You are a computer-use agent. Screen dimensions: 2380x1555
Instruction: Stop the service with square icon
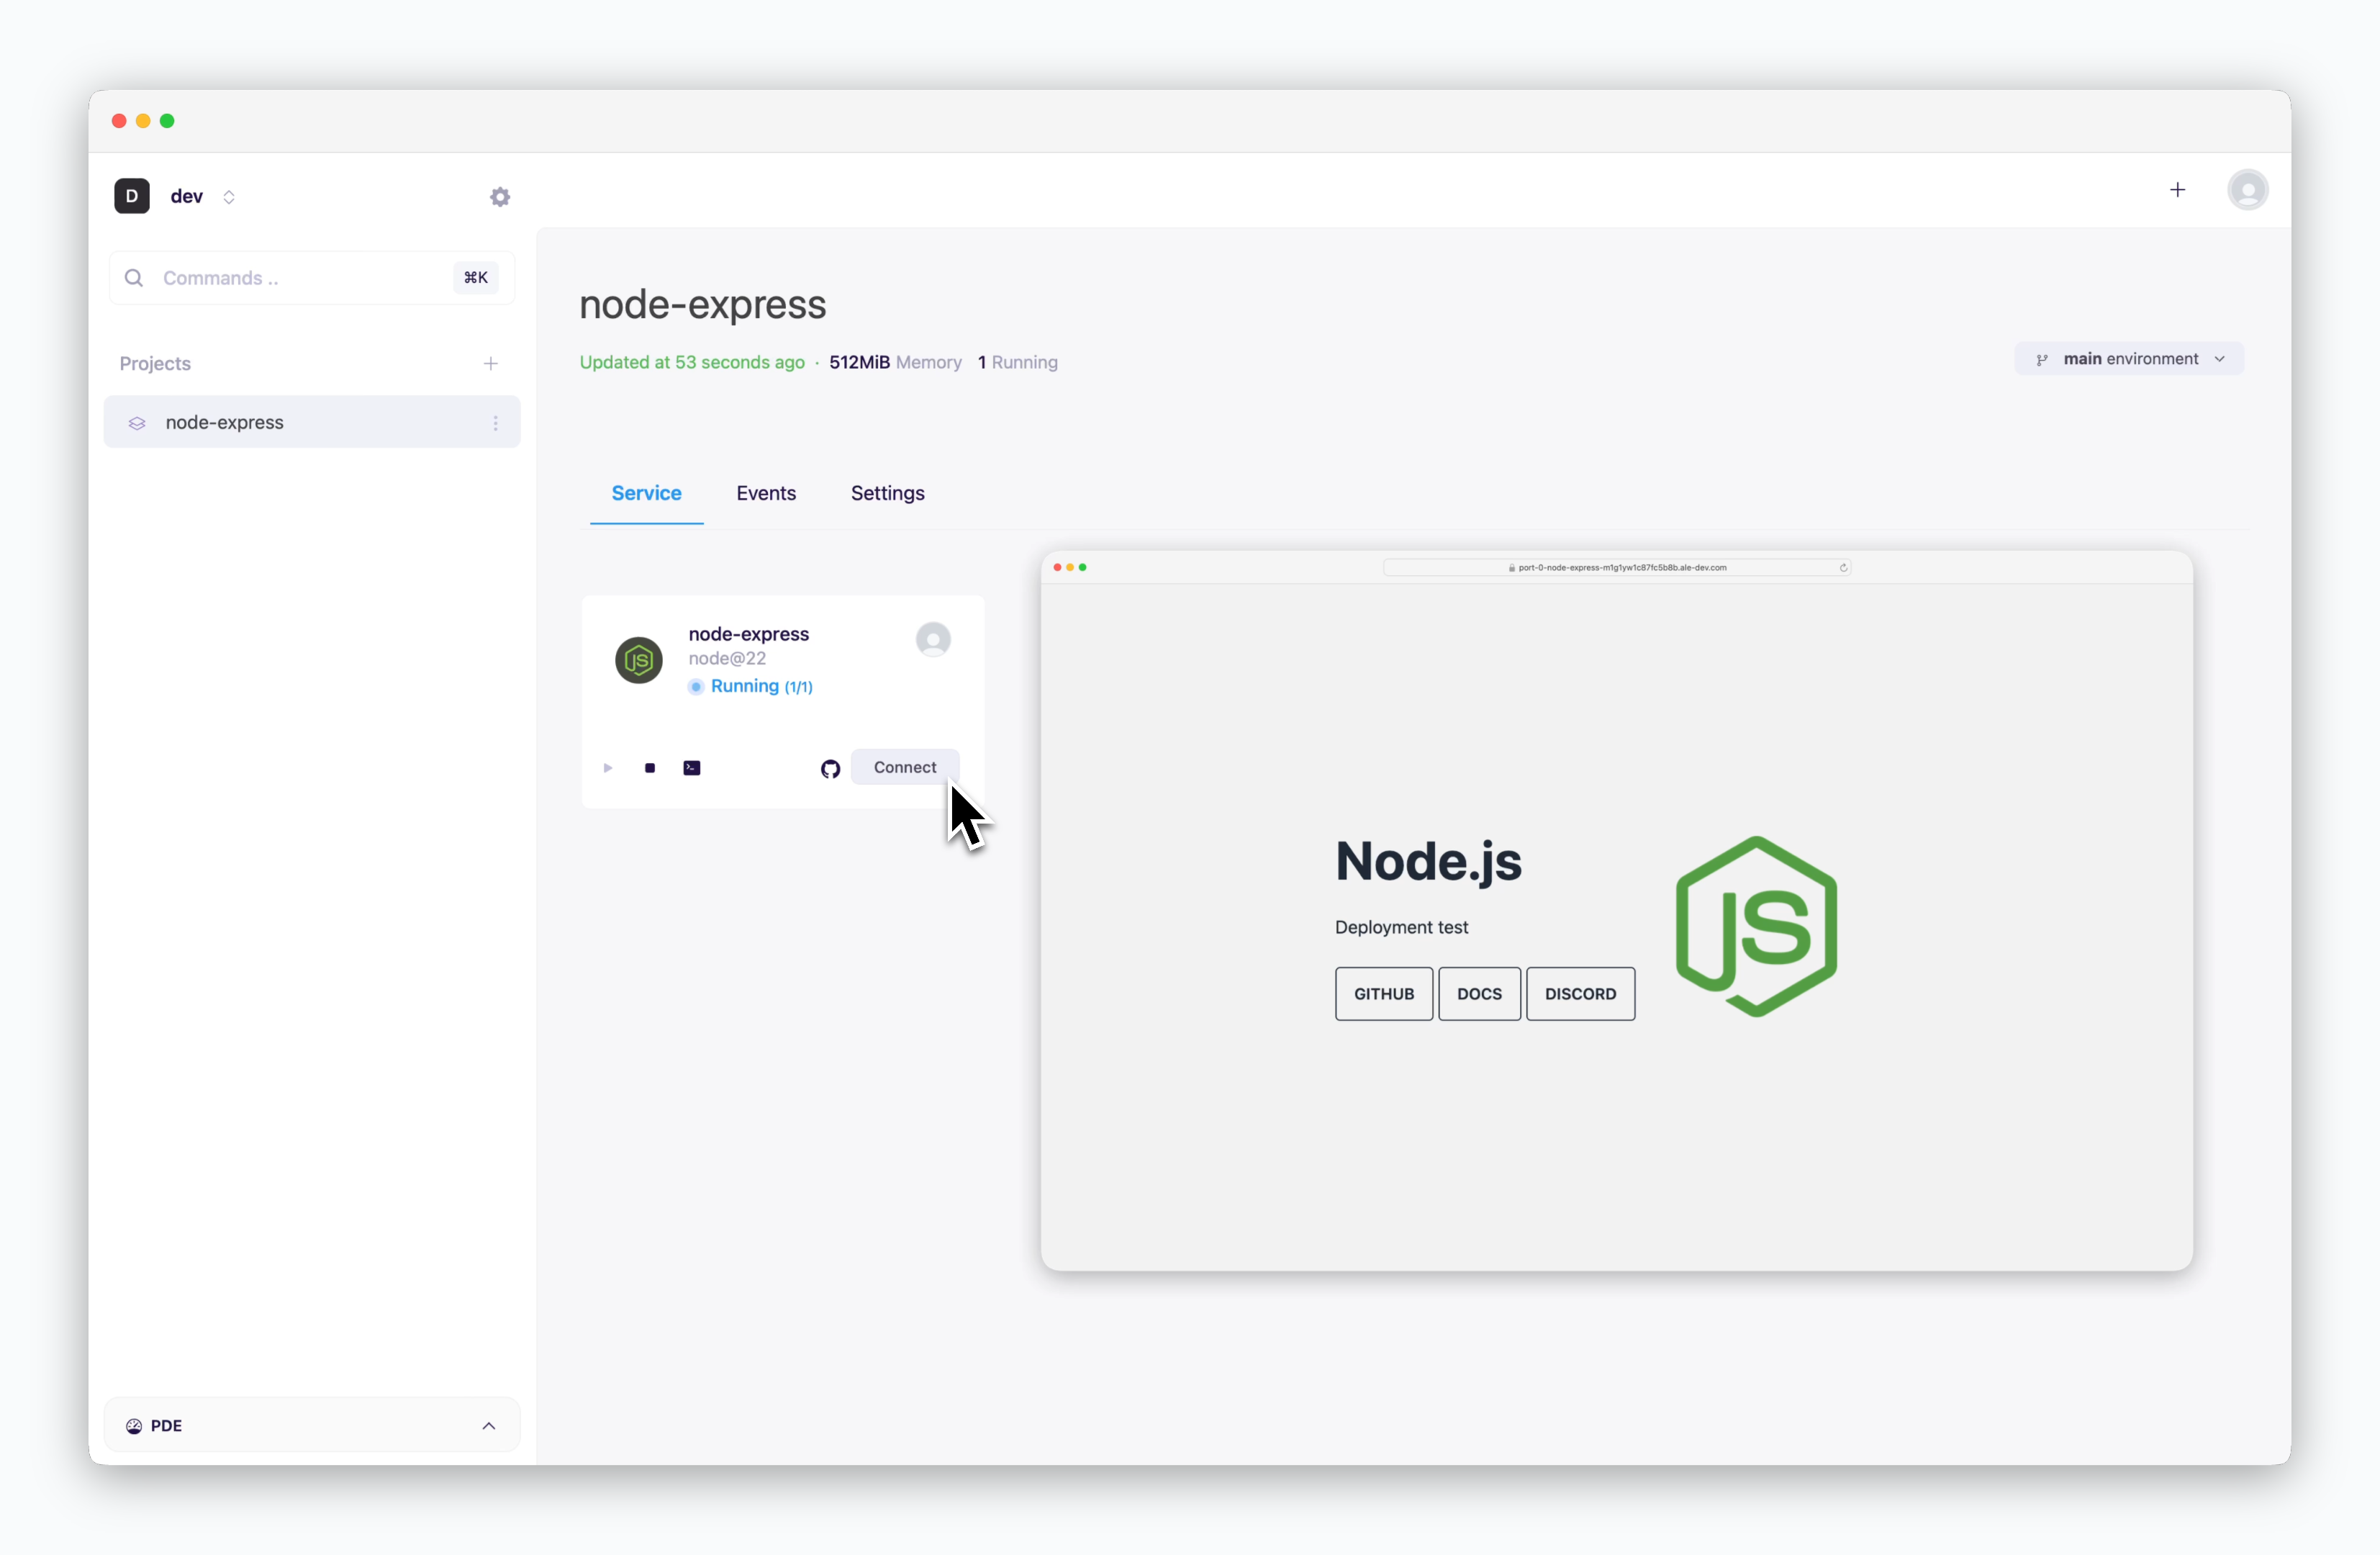click(650, 768)
